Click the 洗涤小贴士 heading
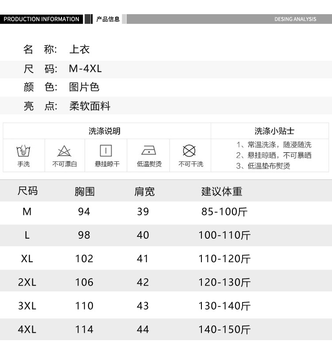This screenshot has width=332, height=357. (x=274, y=131)
